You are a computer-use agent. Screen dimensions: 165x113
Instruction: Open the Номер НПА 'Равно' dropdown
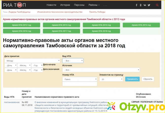[80, 79]
